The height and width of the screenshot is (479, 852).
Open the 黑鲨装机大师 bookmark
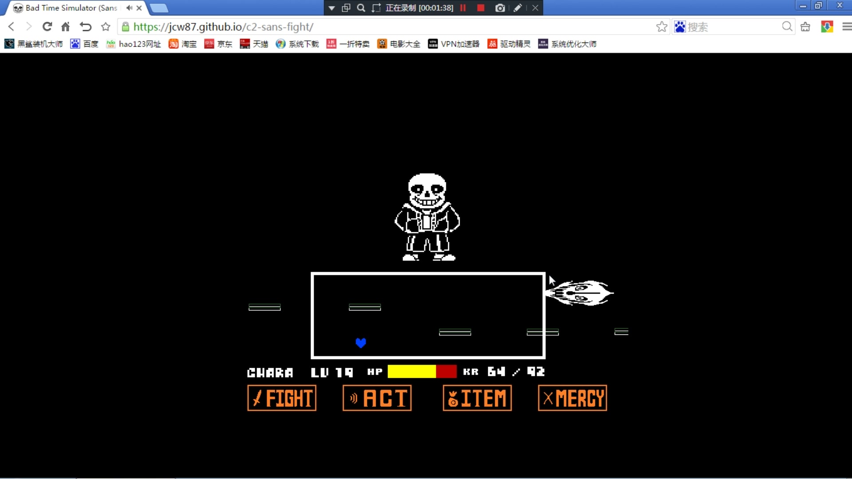point(34,43)
